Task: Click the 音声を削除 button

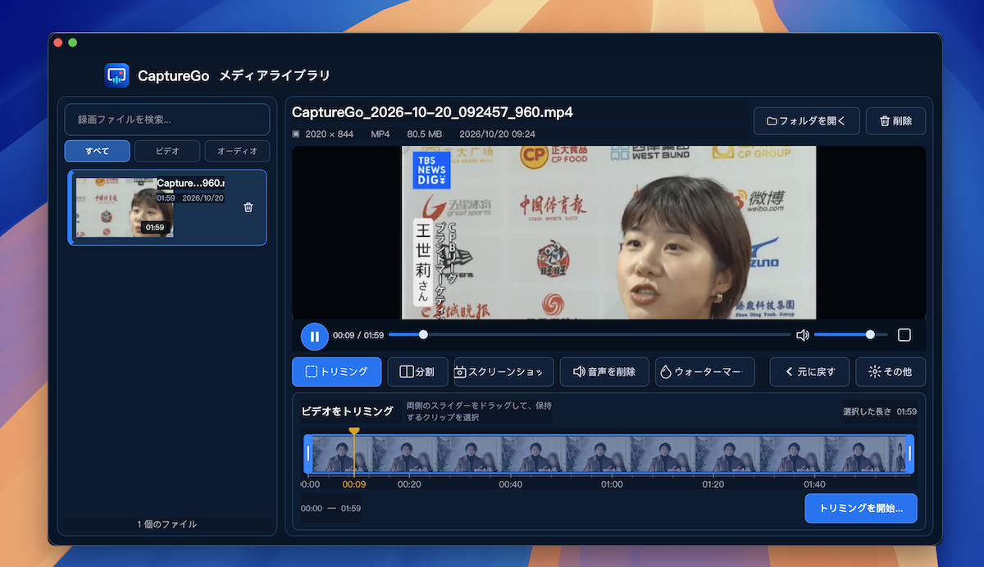Action: [604, 371]
